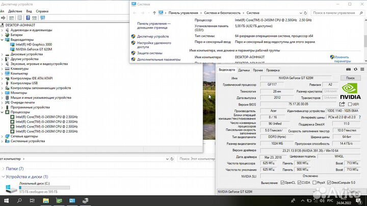This screenshot has height=206, width=367.
Task: Expand Дисковые устройства node
Action: pos(2,55)
